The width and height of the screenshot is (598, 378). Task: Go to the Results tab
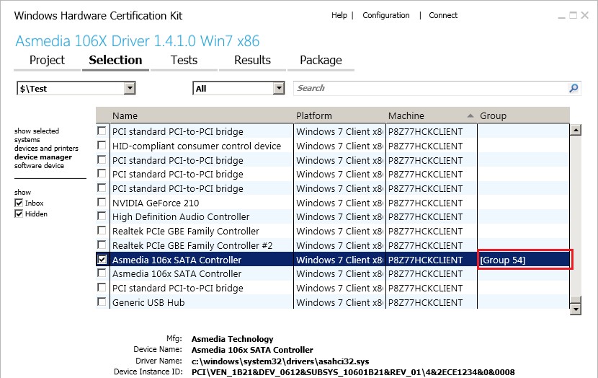(x=252, y=61)
